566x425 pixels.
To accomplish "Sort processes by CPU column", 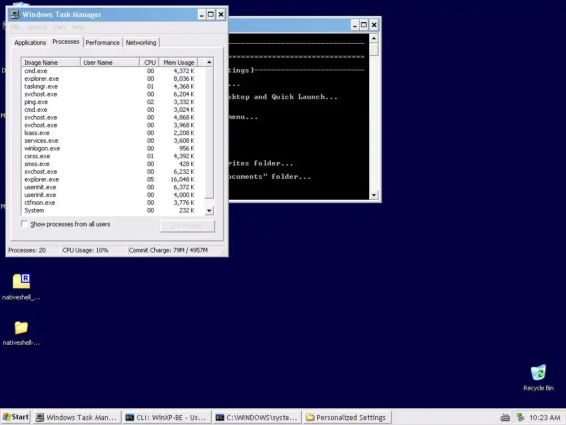I will (149, 63).
